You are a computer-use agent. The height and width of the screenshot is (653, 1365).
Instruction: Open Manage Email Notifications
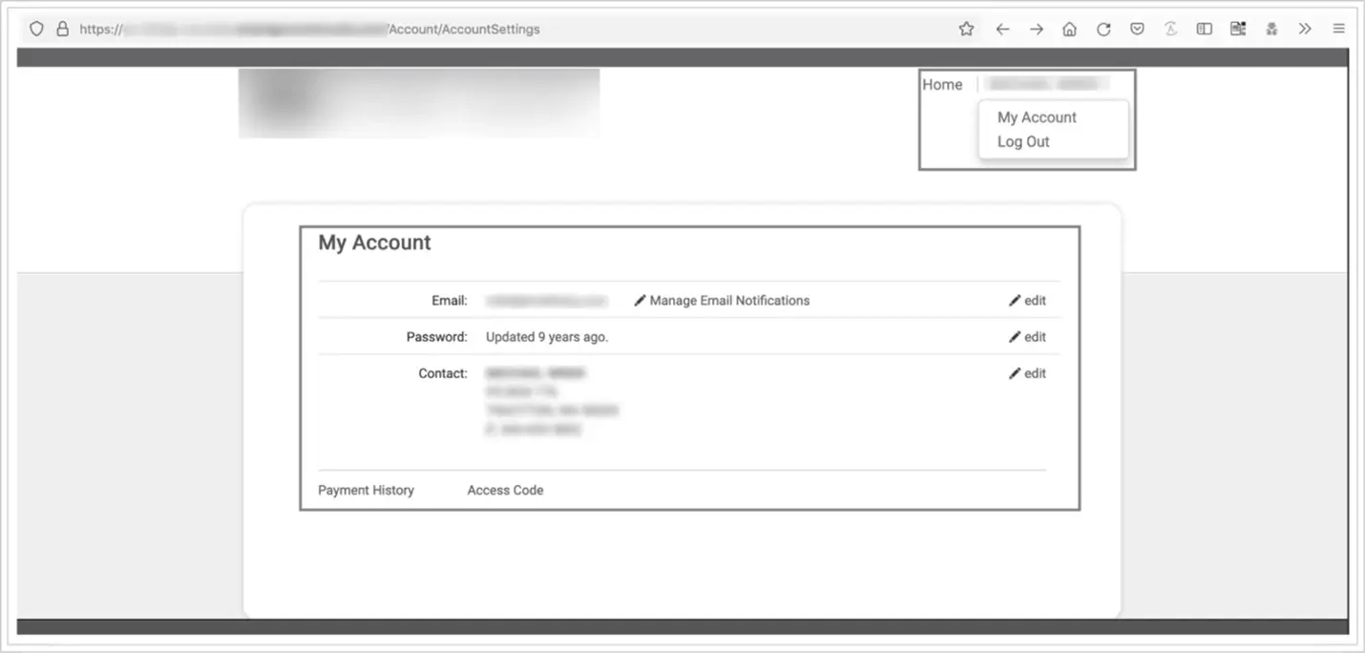pos(728,300)
